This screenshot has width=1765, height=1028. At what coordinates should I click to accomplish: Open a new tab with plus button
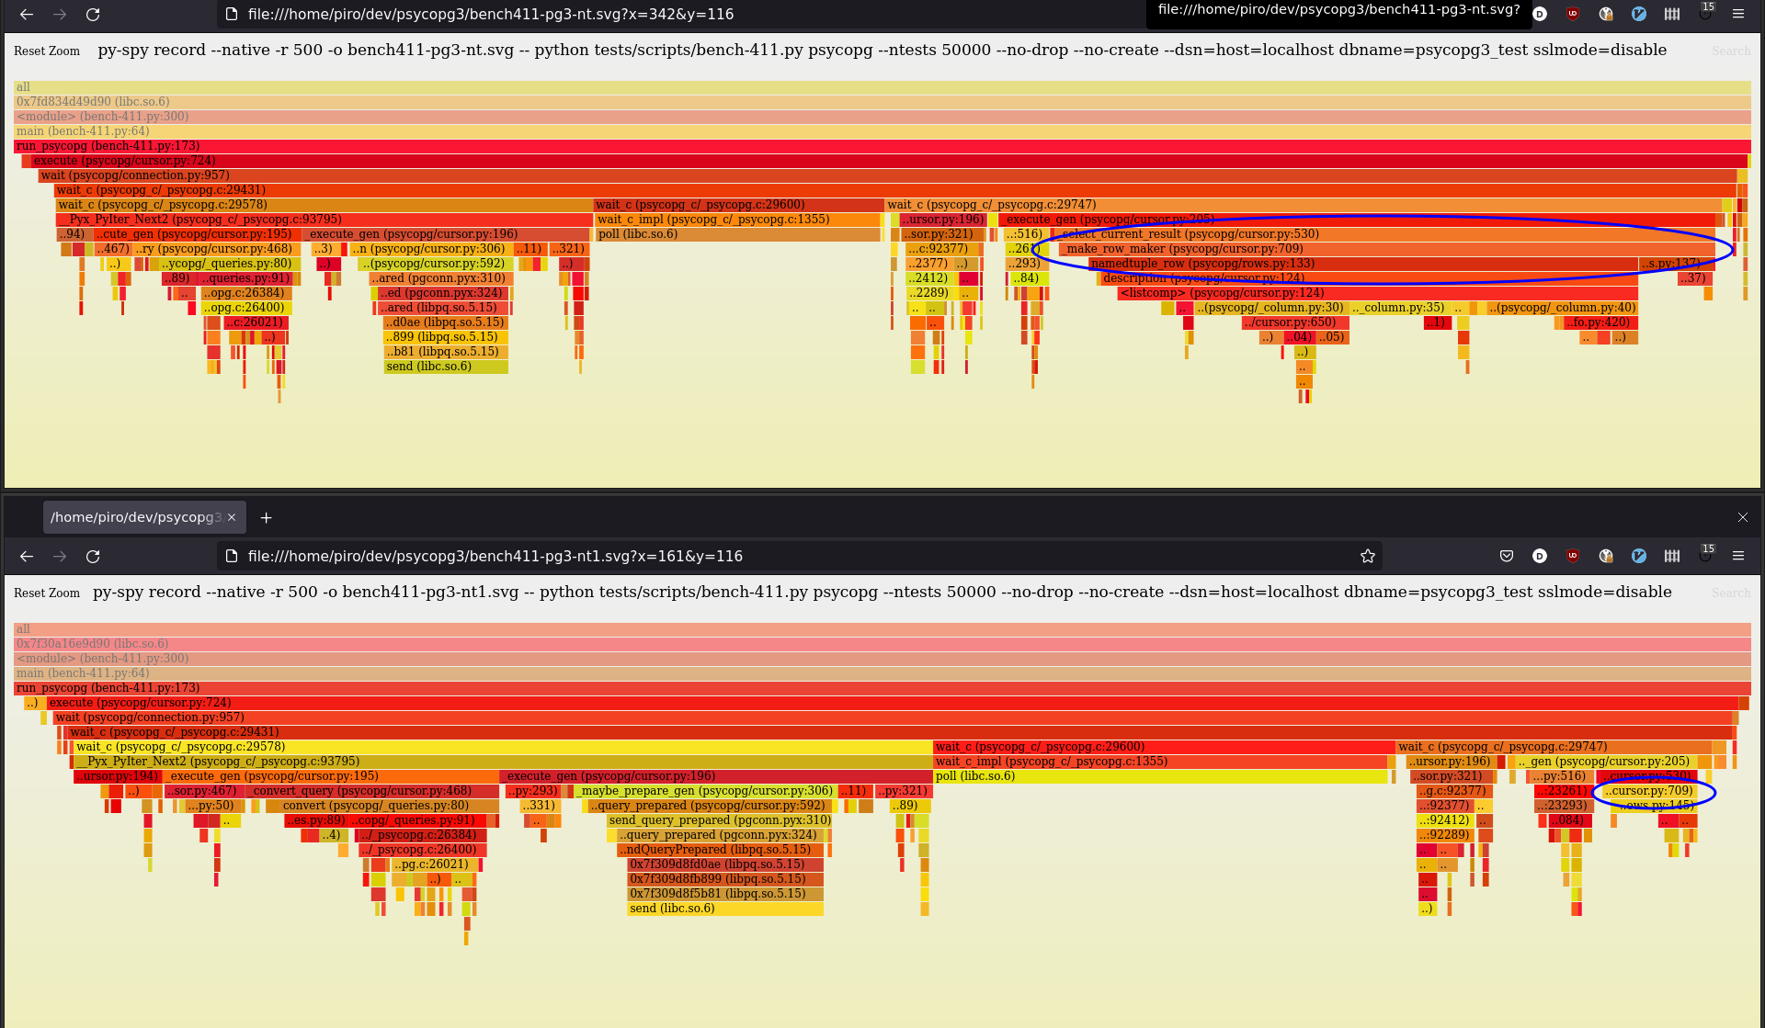click(x=266, y=517)
